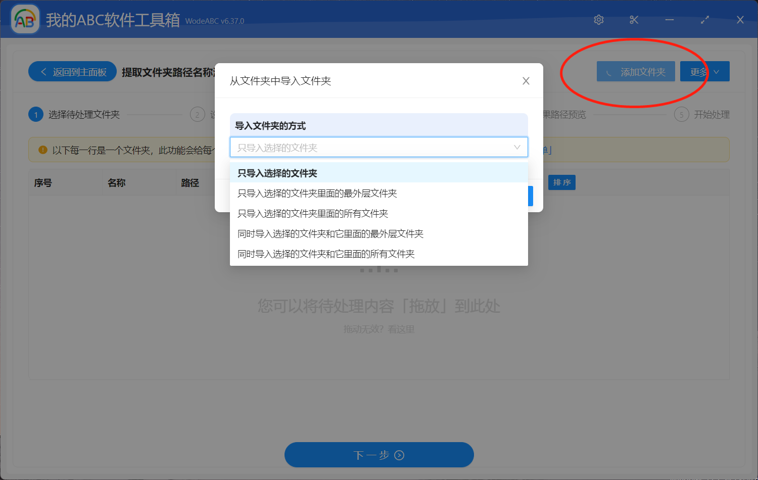Pick 同时导入选择的文件夹和它里面的最外层文件夹
This screenshot has height=480, width=758.
(x=379, y=233)
